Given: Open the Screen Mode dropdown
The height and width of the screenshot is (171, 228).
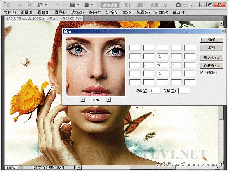Looking at the screenshot, I should point(88,5).
